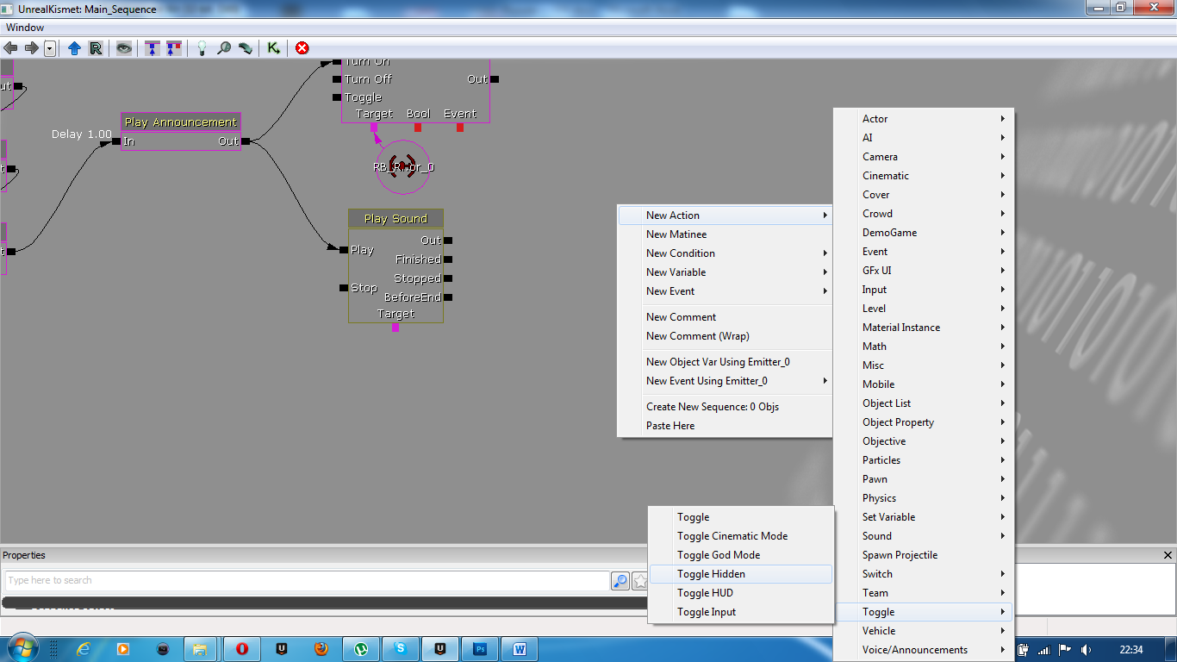Expand the Particles action category

coord(924,460)
